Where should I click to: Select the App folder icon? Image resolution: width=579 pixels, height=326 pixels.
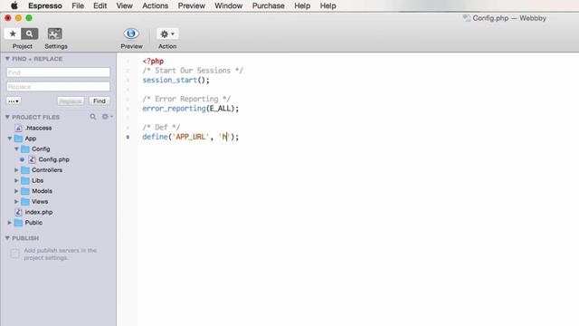pos(18,139)
